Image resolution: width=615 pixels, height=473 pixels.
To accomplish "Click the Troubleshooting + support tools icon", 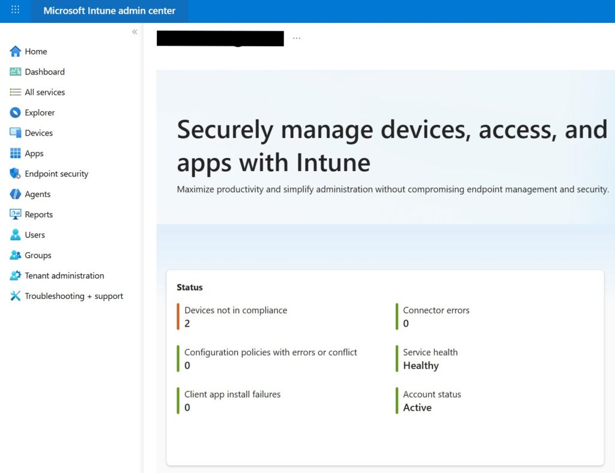I will (16, 297).
